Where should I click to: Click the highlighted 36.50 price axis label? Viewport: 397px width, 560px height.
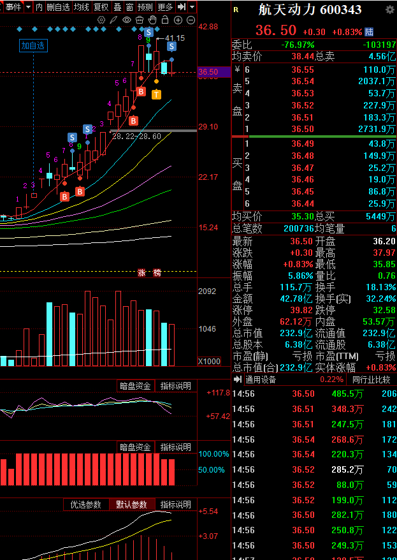pos(214,72)
